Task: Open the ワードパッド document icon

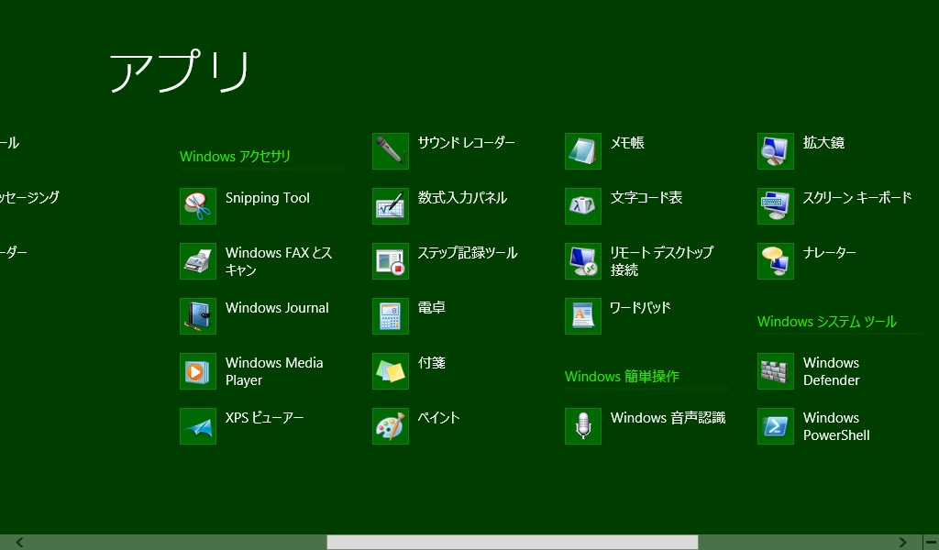Action: pos(582,316)
